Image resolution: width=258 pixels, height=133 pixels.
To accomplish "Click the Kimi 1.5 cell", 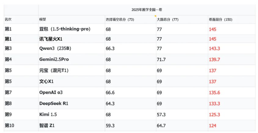I will tap(71, 114).
